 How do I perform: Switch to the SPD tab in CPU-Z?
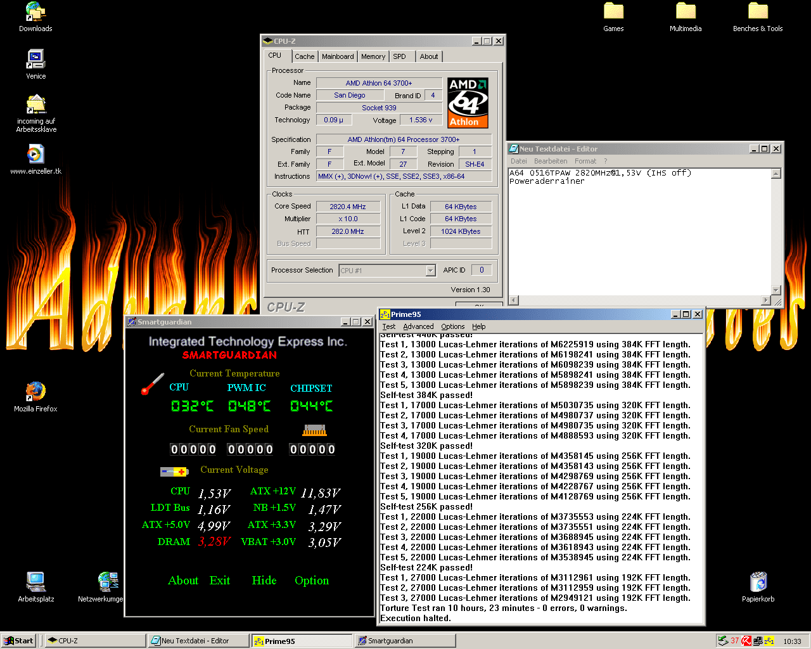(x=399, y=56)
